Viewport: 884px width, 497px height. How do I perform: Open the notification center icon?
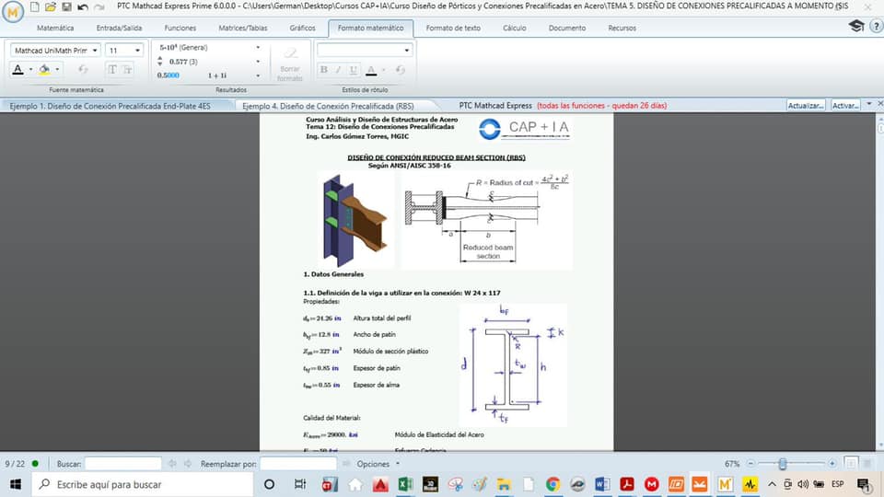click(864, 484)
